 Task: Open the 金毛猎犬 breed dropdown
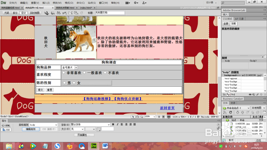pyautogui.click(x=70, y=68)
